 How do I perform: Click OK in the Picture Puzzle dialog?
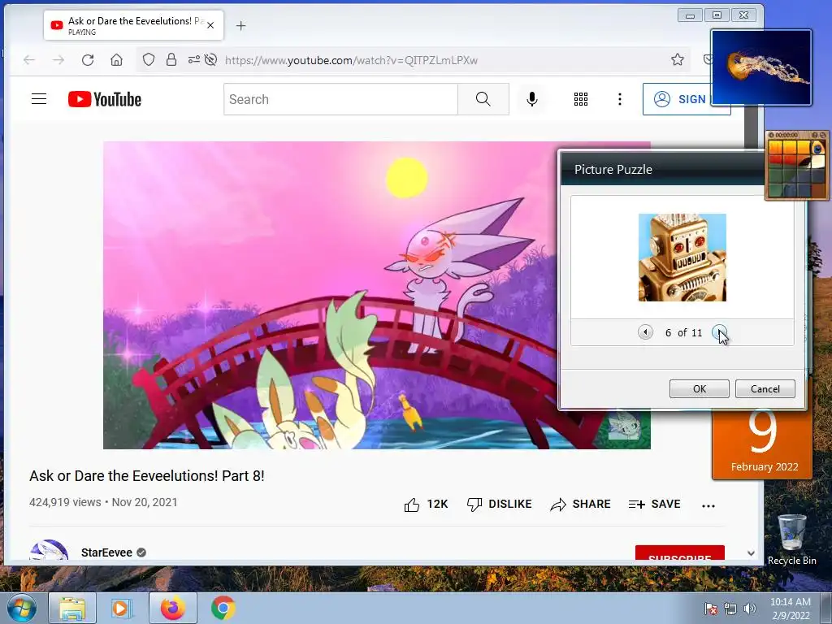(x=700, y=389)
